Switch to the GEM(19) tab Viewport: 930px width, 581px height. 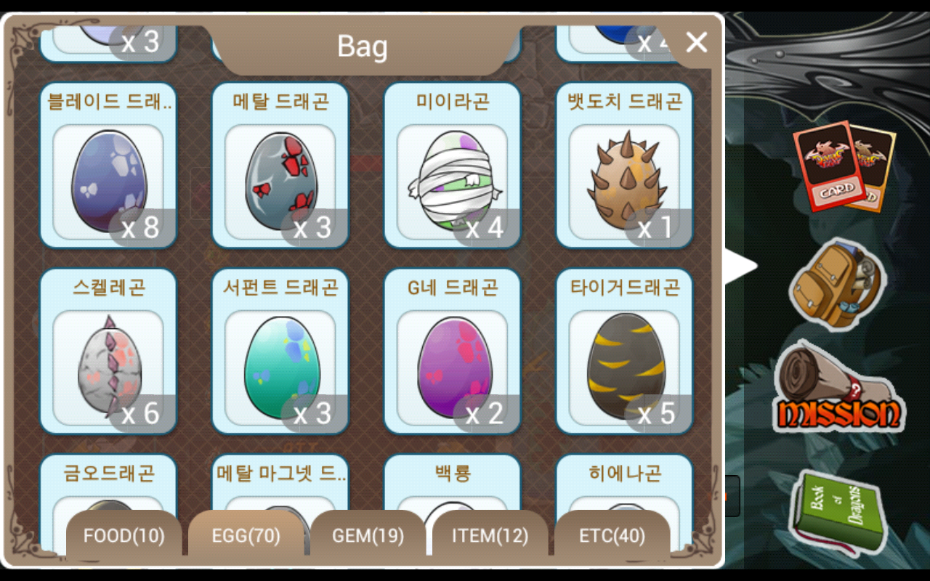click(x=368, y=536)
